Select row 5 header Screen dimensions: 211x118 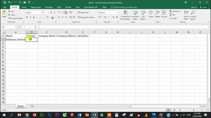point(3,50)
